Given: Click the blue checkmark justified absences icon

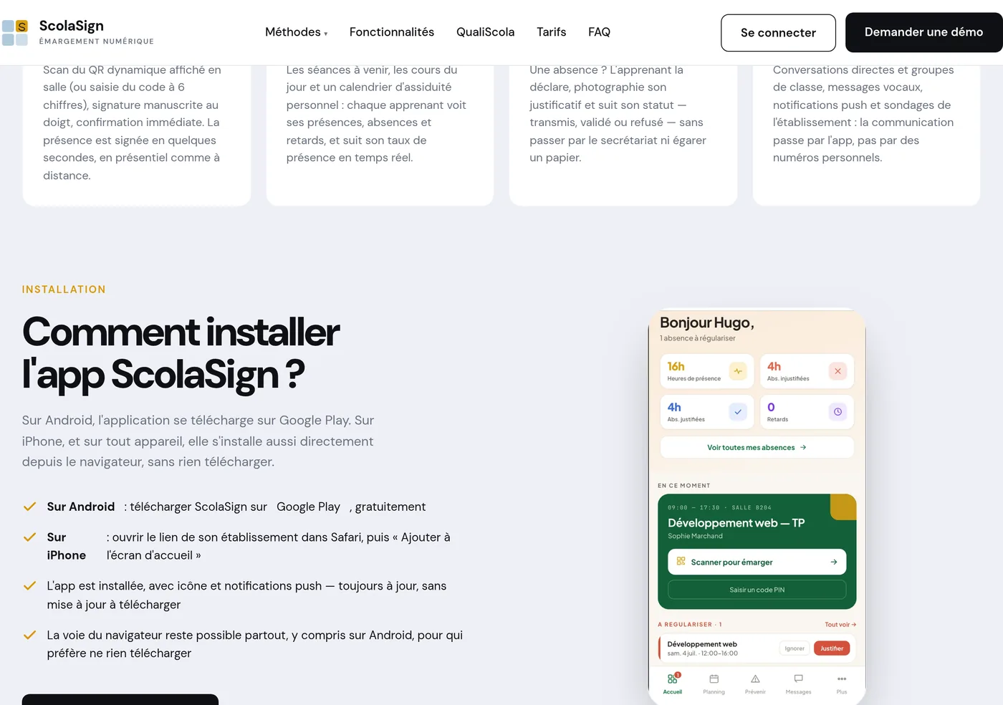Looking at the screenshot, I should (738, 412).
